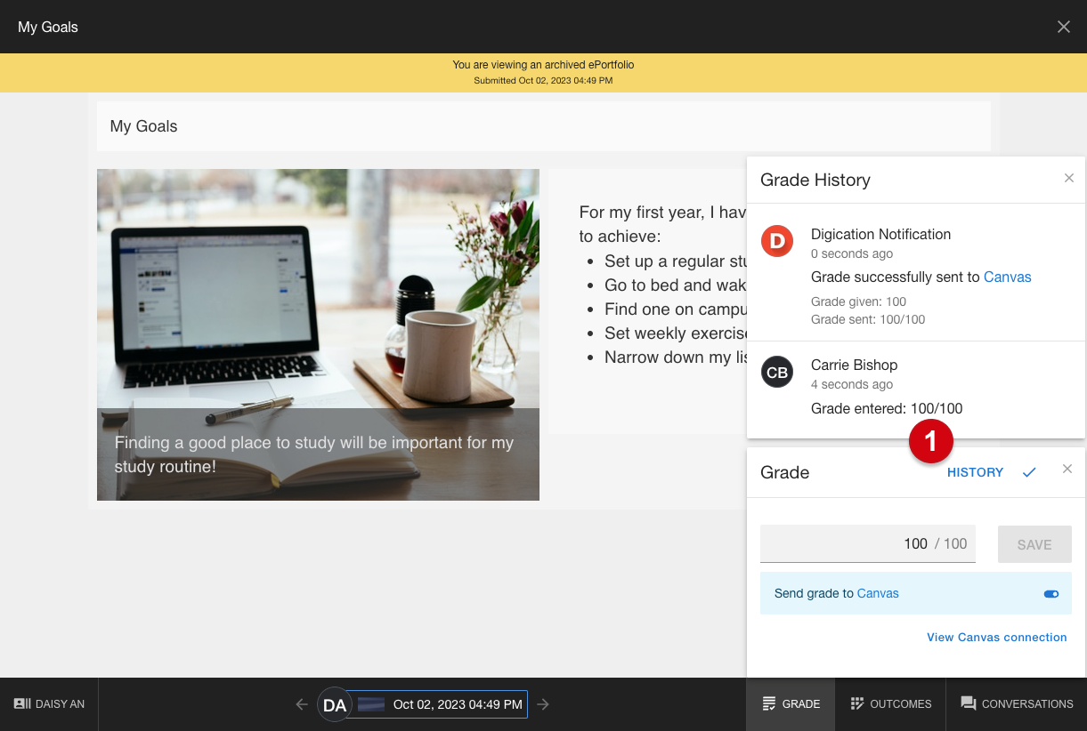Click the Carrie Bishop CB avatar
This screenshot has width=1087, height=731.
pyautogui.click(x=777, y=372)
